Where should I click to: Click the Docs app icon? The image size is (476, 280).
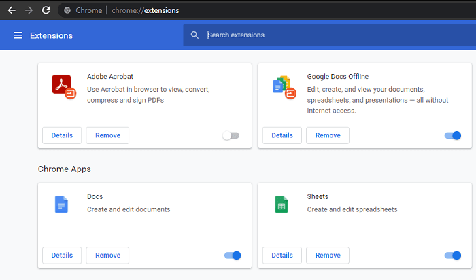pyautogui.click(x=61, y=204)
